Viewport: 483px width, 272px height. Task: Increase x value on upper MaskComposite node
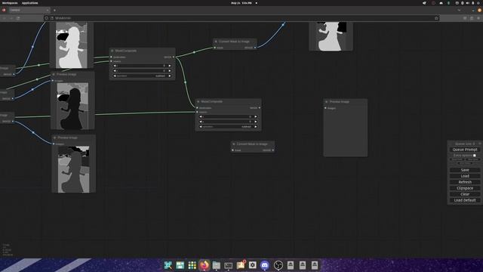click(170, 66)
